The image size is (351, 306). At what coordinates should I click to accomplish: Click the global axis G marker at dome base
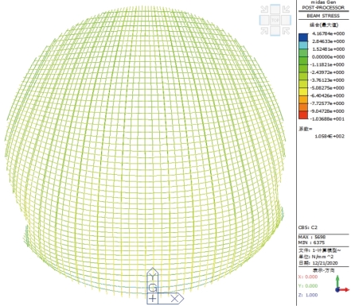coord(153,288)
